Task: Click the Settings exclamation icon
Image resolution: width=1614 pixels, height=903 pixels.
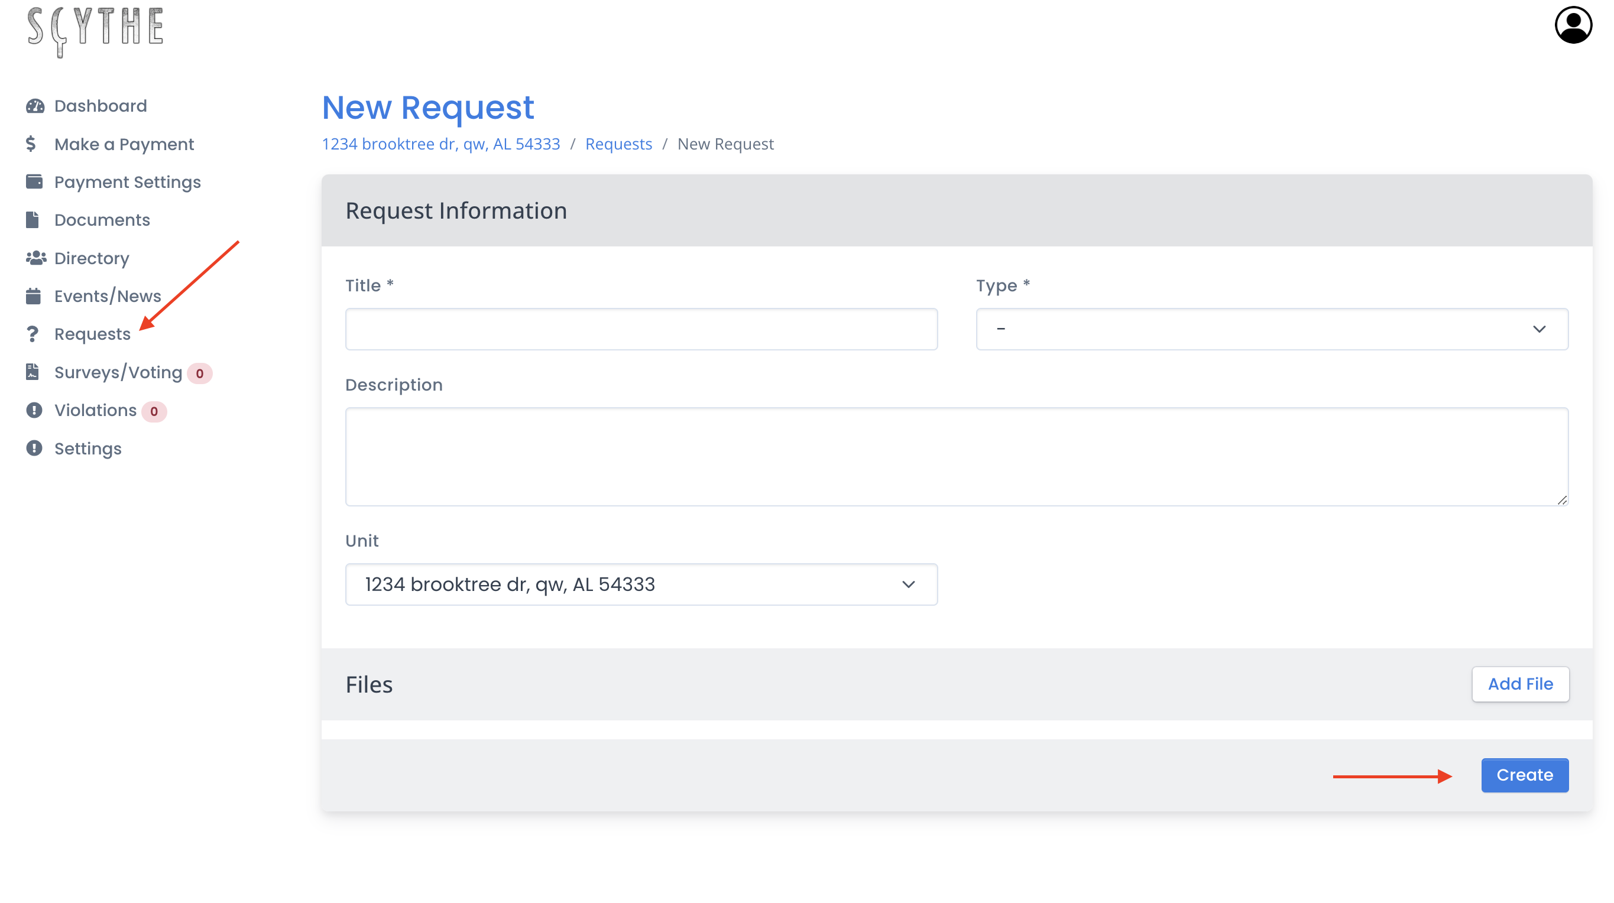Action: [x=34, y=449]
